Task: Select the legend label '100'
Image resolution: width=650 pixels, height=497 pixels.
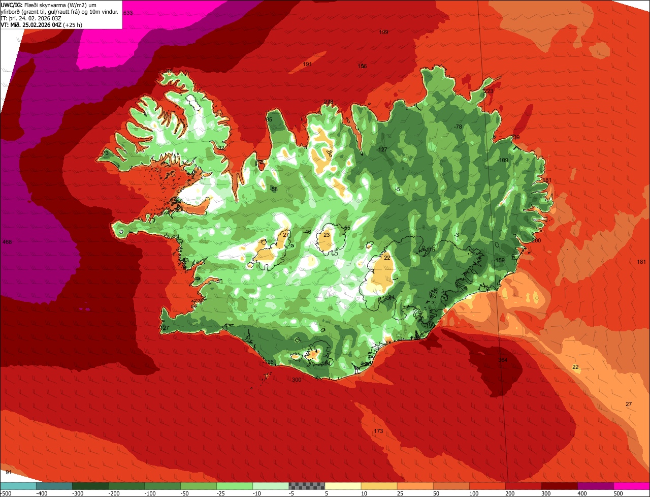Action: tap(474, 493)
